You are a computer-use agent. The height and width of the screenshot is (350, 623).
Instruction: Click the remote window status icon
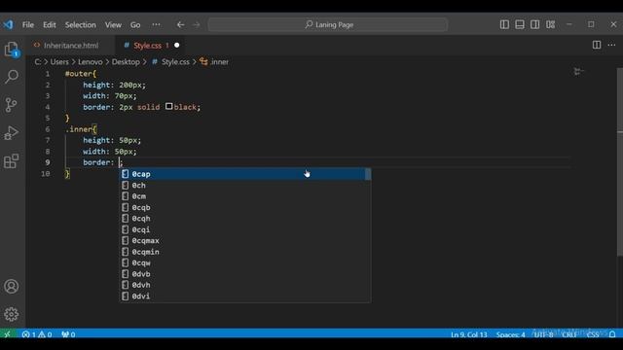(7, 334)
